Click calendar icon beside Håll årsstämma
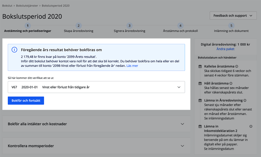261x157 pixels. [x=200, y=83]
